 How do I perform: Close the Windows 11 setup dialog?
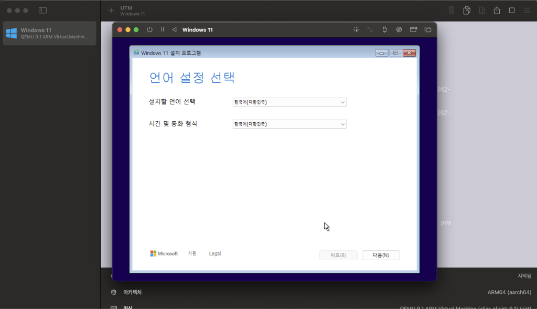click(409, 53)
